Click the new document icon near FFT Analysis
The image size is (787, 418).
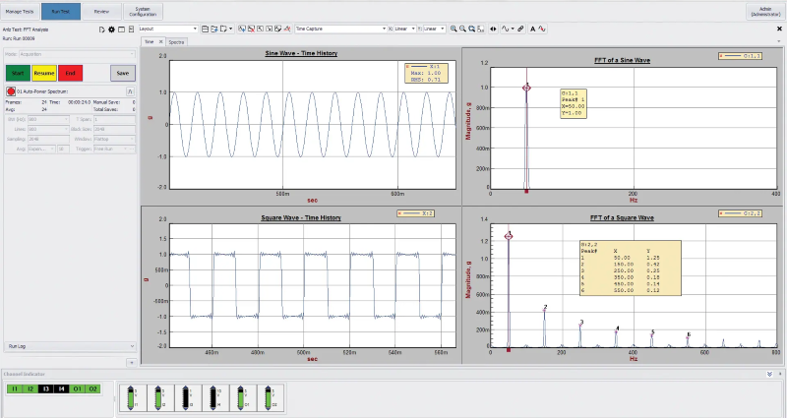pos(102,30)
